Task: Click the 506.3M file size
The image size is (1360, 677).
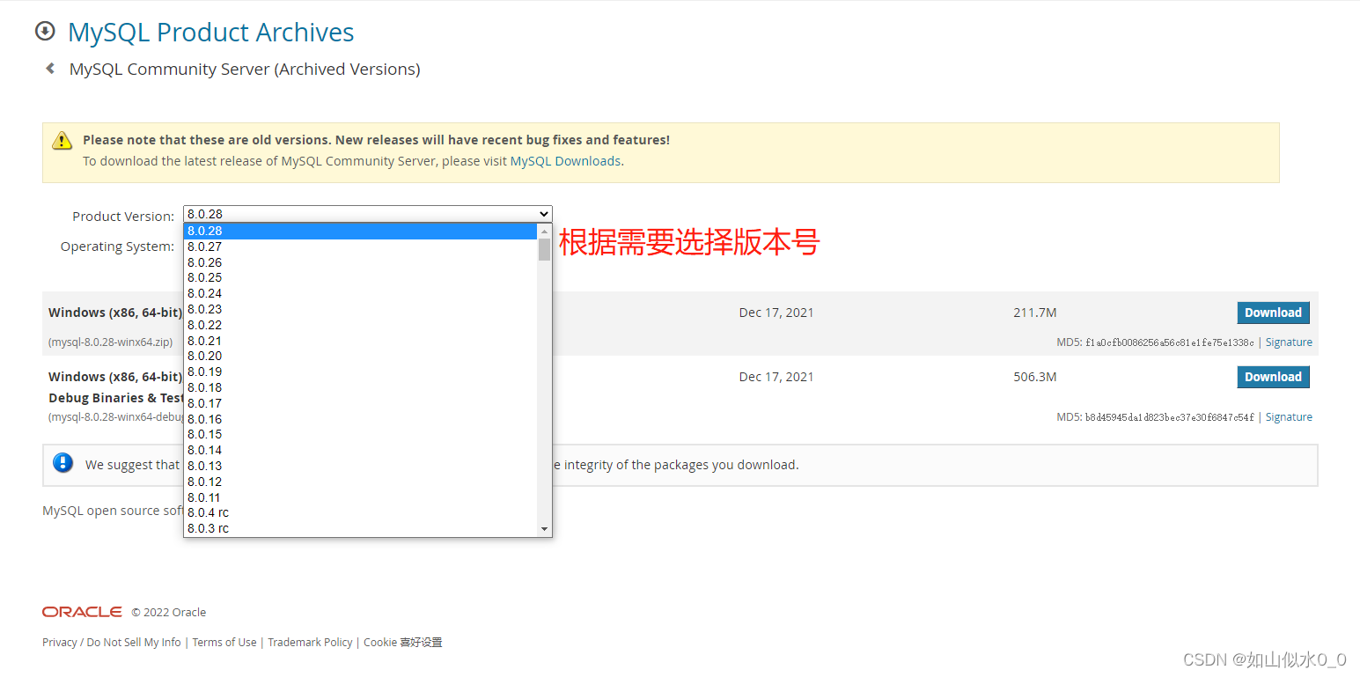Action: (x=1035, y=377)
